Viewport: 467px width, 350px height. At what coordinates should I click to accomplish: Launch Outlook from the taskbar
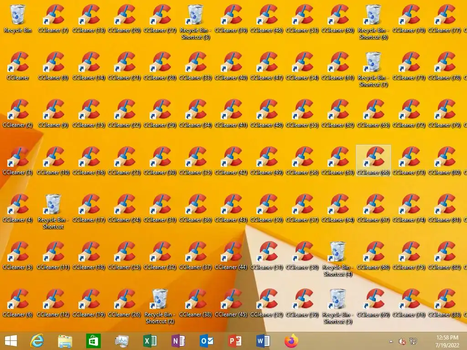pos(207,341)
